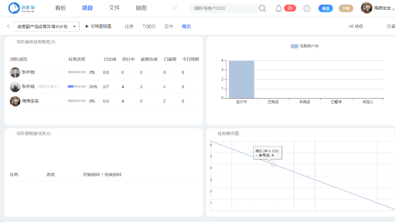
Task: Open the TODO project sub-tab
Action: 149,27
